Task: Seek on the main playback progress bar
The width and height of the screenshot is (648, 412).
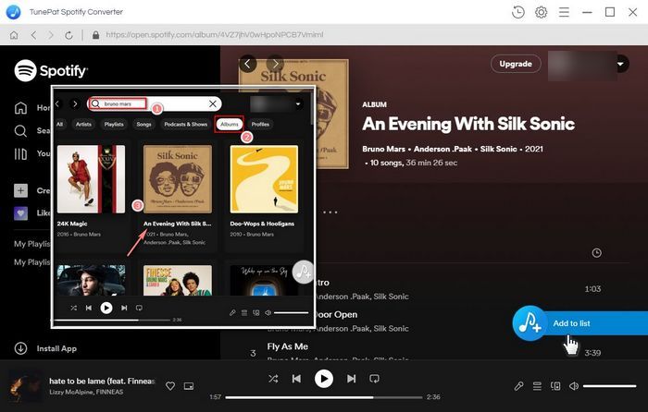Action: point(324,397)
